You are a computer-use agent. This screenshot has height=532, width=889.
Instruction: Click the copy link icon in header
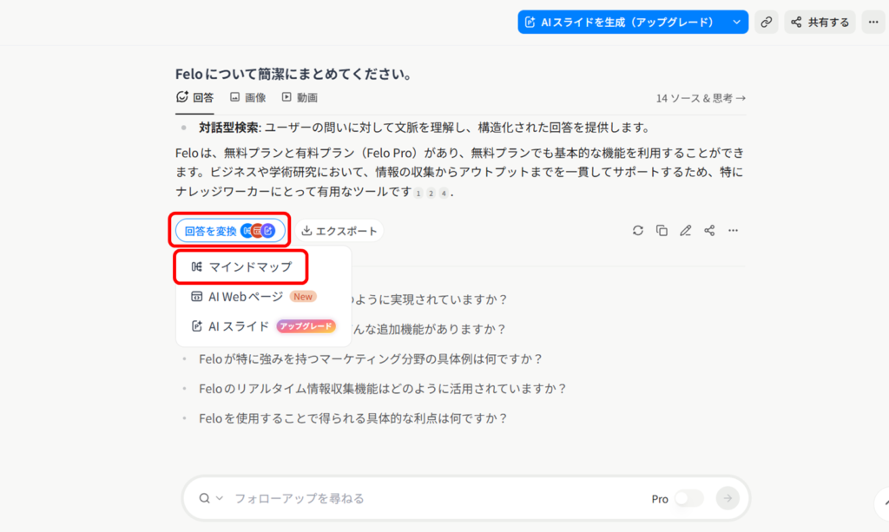[x=766, y=23]
